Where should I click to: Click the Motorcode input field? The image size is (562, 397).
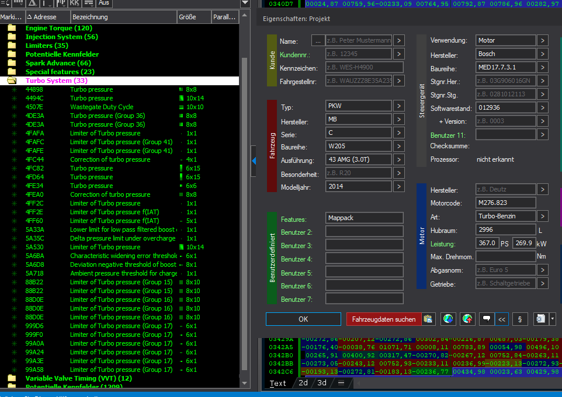pyautogui.click(x=505, y=203)
